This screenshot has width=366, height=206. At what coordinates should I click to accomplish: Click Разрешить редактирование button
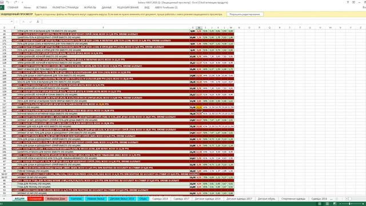point(245,14)
